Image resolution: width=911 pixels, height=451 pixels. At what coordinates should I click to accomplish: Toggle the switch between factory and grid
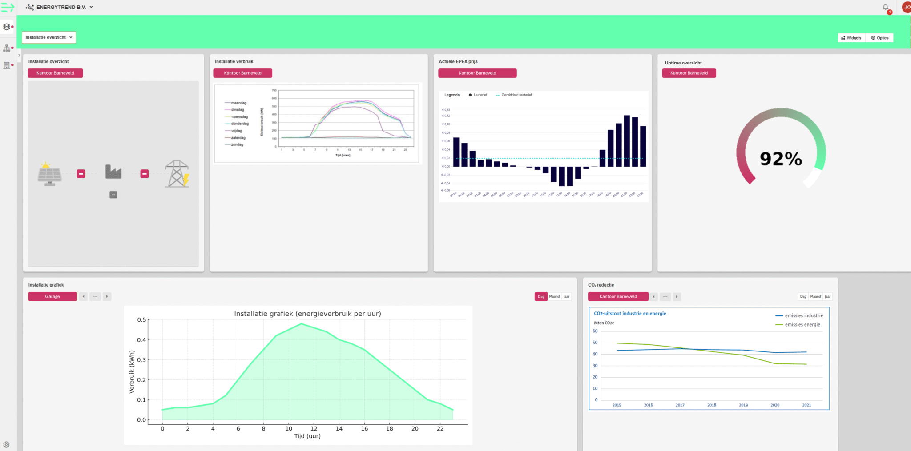click(145, 174)
